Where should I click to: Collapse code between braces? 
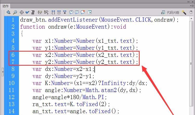[x=53, y=12]
